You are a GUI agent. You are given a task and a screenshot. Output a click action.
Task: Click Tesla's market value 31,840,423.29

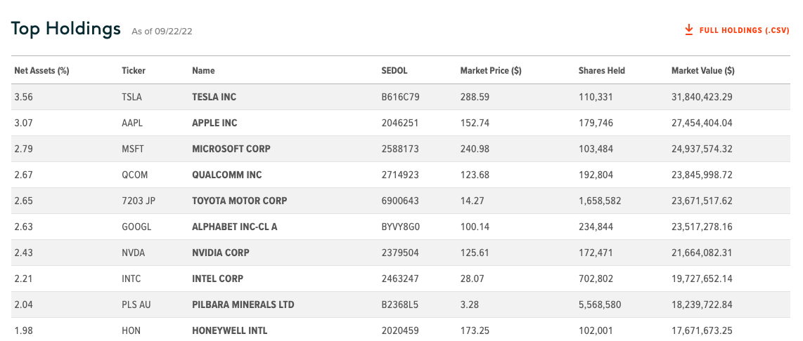click(702, 97)
